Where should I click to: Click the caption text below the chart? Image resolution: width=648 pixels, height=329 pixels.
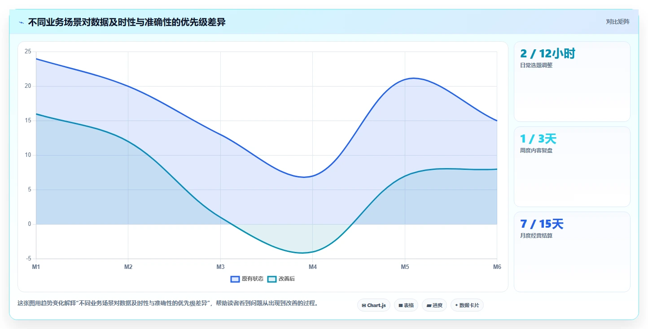click(x=168, y=303)
